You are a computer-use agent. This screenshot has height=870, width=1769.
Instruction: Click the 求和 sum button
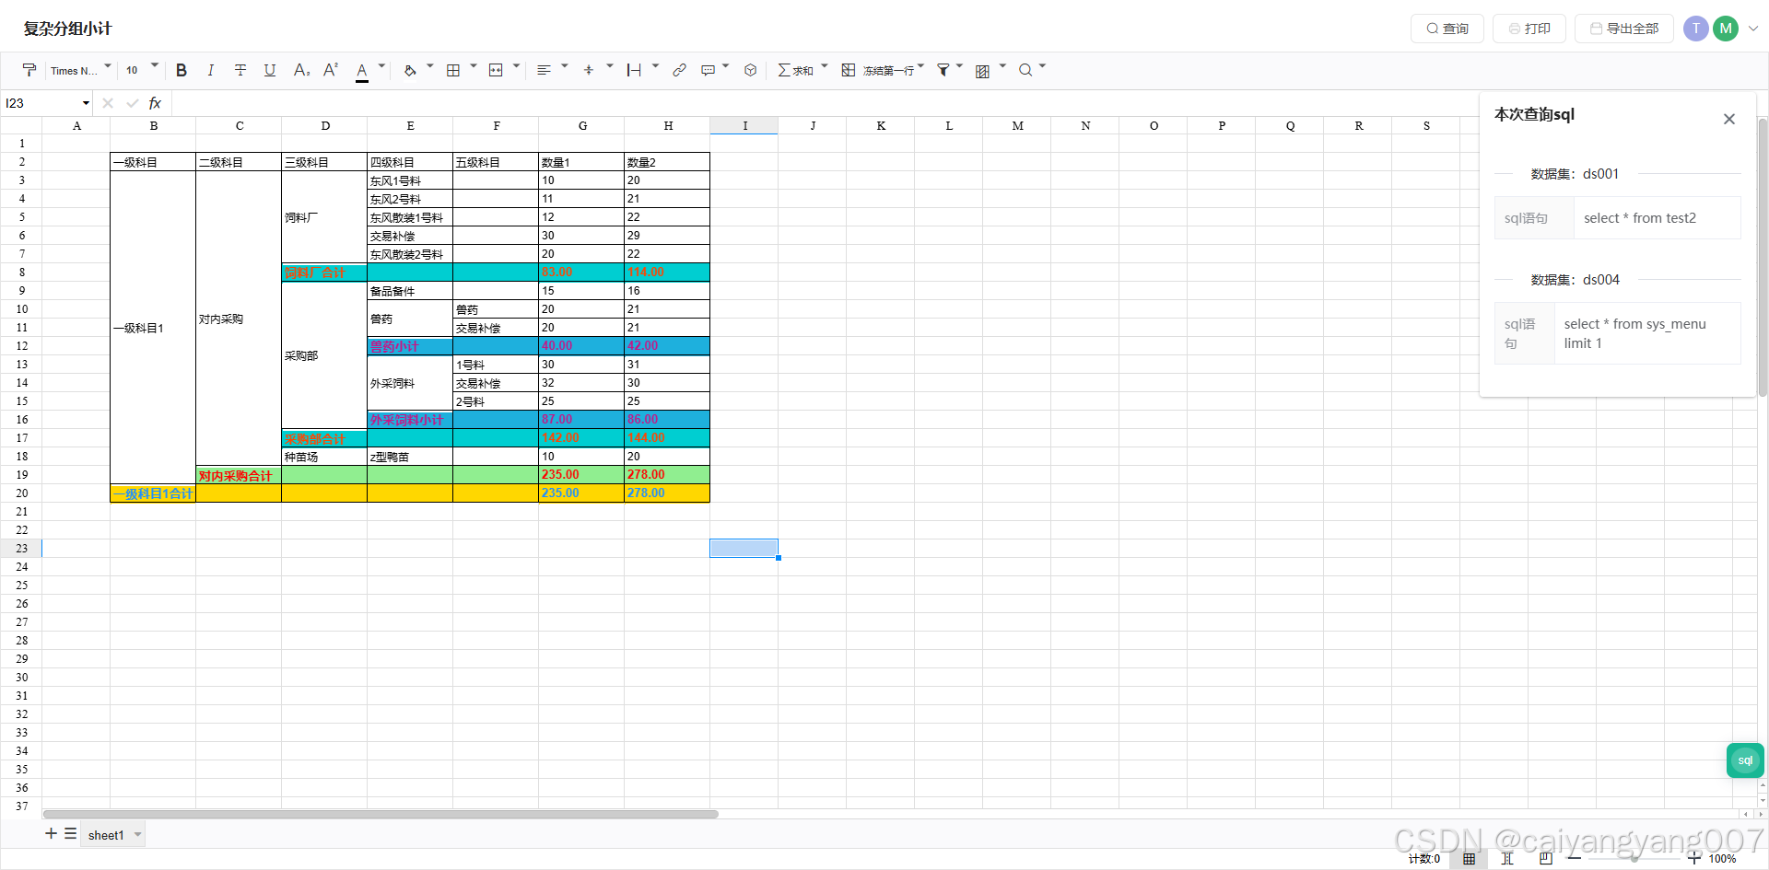(795, 70)
